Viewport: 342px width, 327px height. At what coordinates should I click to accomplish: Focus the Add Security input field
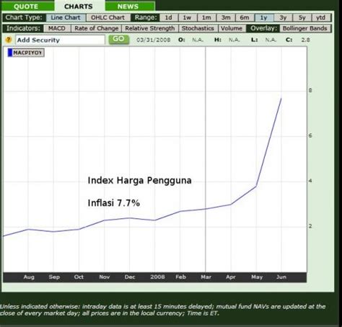click(60, 40)
